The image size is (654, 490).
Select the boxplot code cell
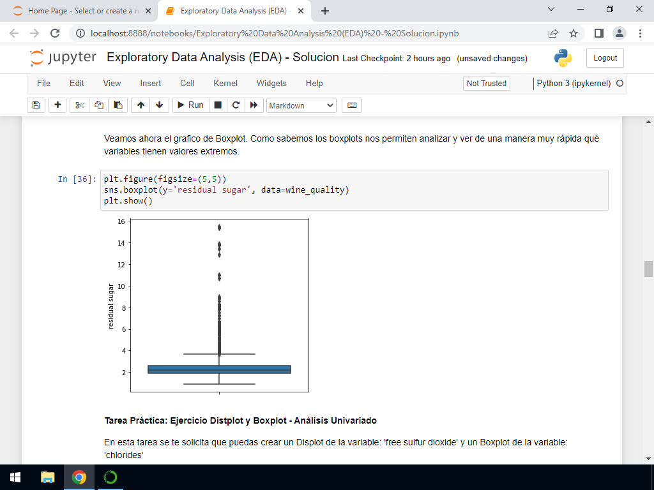pos(354,190)
